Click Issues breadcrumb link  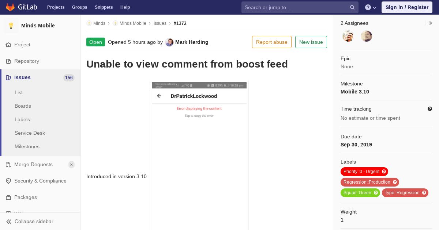click(x=160, y=23)
